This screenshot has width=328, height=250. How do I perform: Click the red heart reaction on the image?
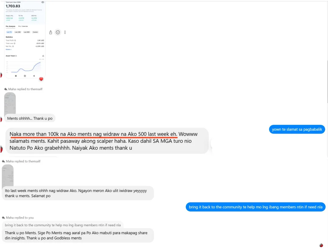[x=41, y=79]
